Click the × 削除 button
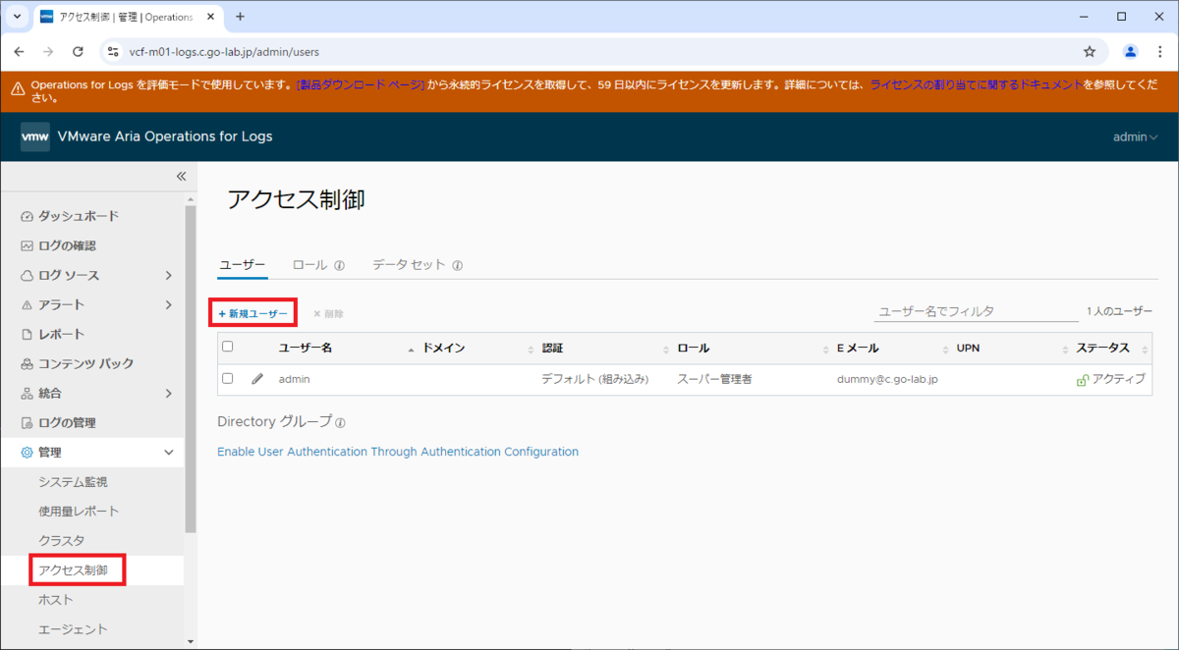Viewport: 1179px width, 650px height. coord(328,314)
